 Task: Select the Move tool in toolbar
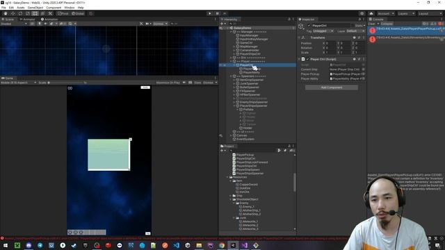(x=13, y=13)
